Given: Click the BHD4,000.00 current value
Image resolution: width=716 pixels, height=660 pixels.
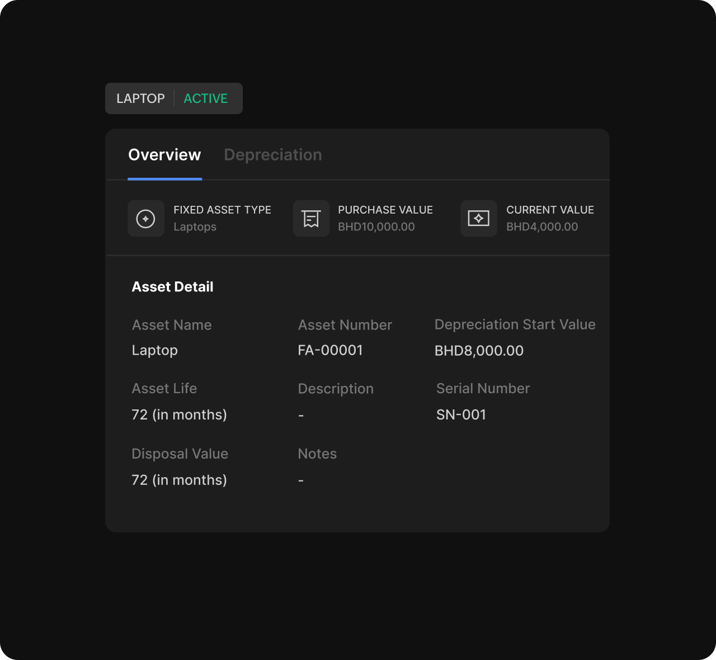Looking at the screenshot, I should pyautogui.click(x=541, y=227).
